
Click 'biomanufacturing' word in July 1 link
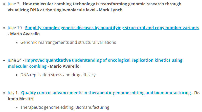tap(172, 93)
